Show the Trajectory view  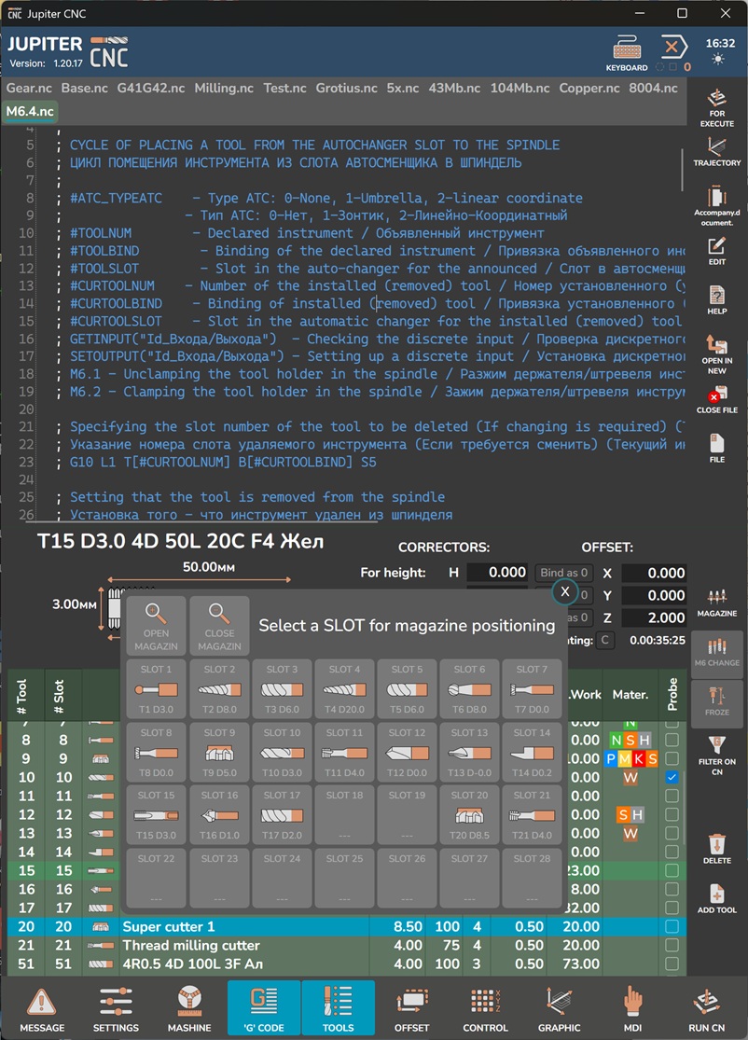pyautogui.click(x=716, y=152)
